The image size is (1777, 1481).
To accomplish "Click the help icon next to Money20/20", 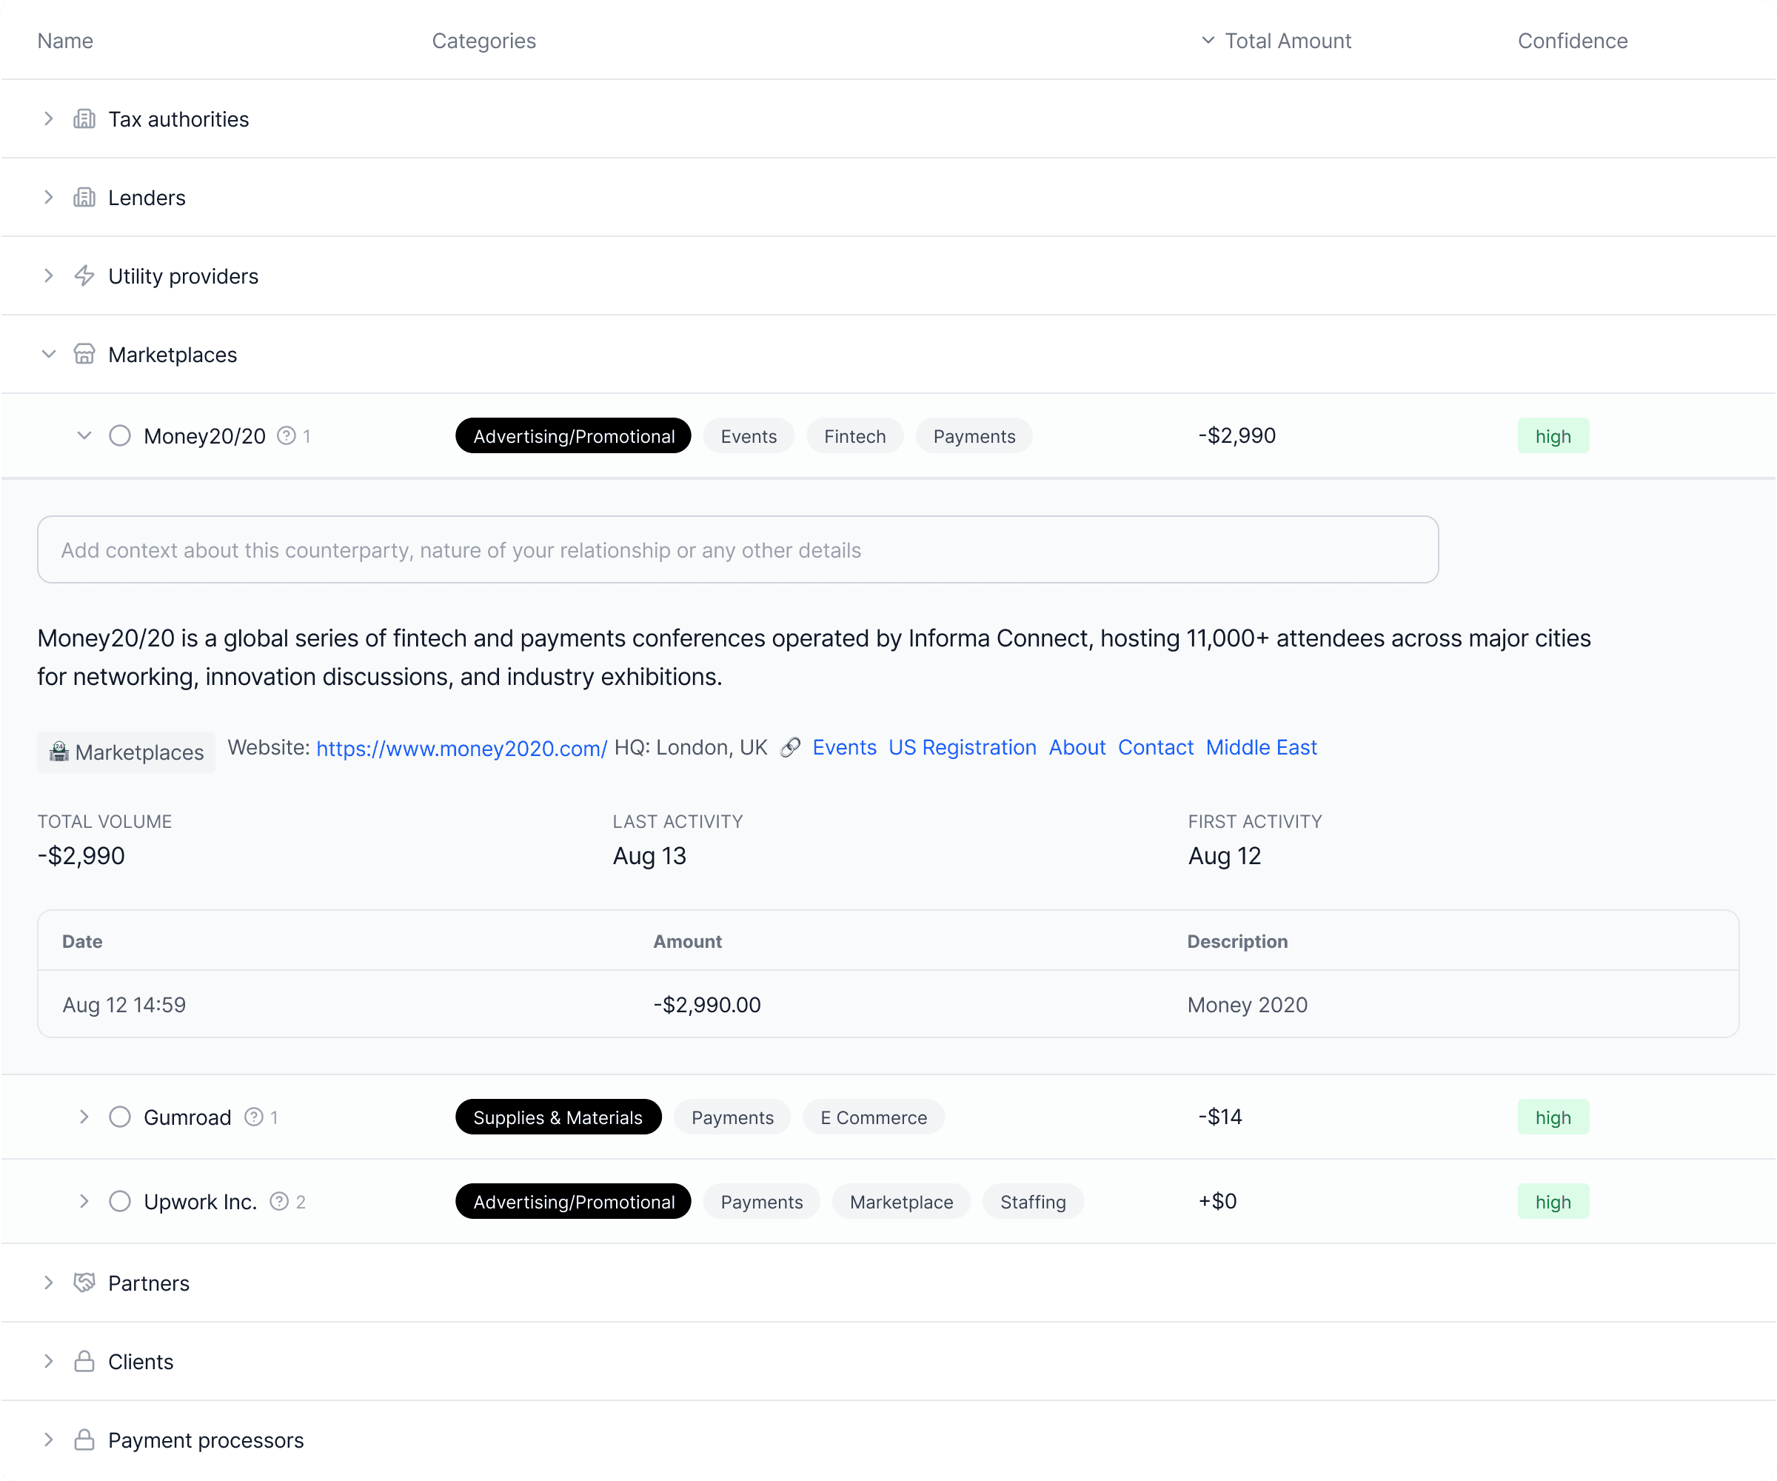I will pyautogui.click(x=287, y=435).
